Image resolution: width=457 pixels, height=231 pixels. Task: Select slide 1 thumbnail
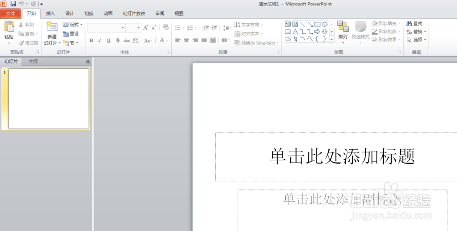pyautogui.click(x=49, y=99)
